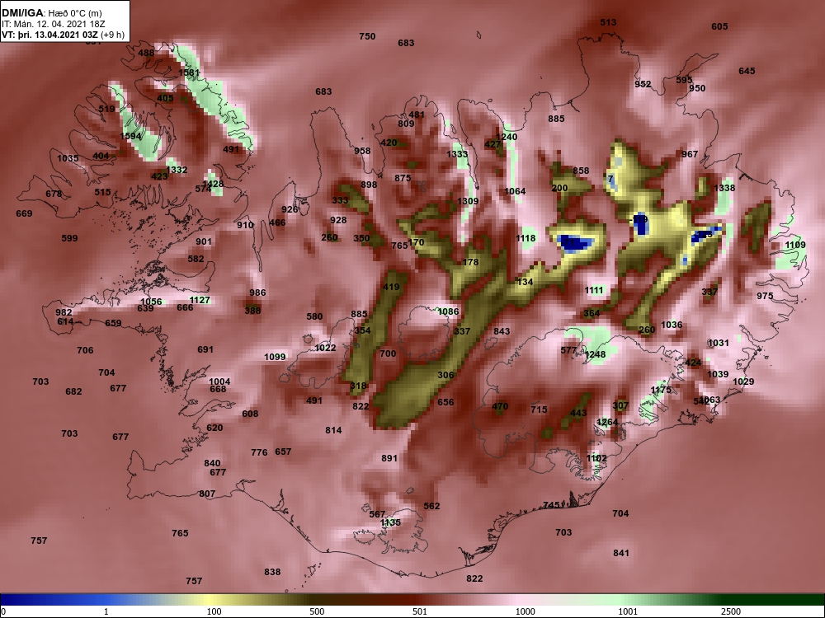This screenshot has height=618, width=825.
Task: Select the value "891"
Action: click(x=389, y=458)
